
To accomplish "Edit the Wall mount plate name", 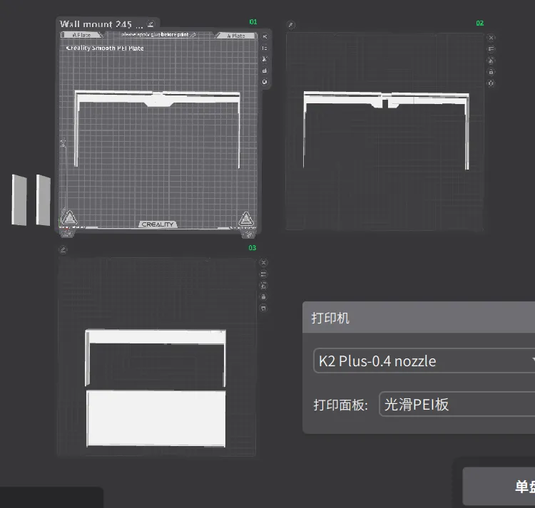I will [151, 24].
